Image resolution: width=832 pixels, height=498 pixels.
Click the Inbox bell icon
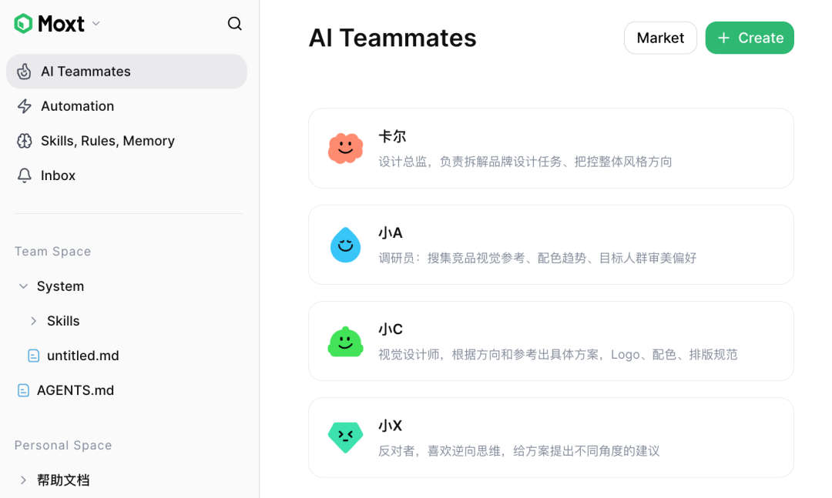coord(25,175)
